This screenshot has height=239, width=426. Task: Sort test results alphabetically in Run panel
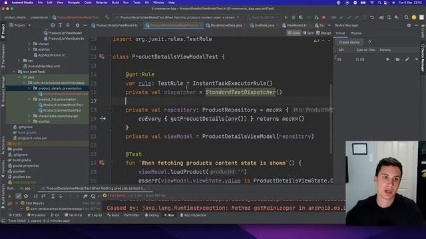pos(36,196)
